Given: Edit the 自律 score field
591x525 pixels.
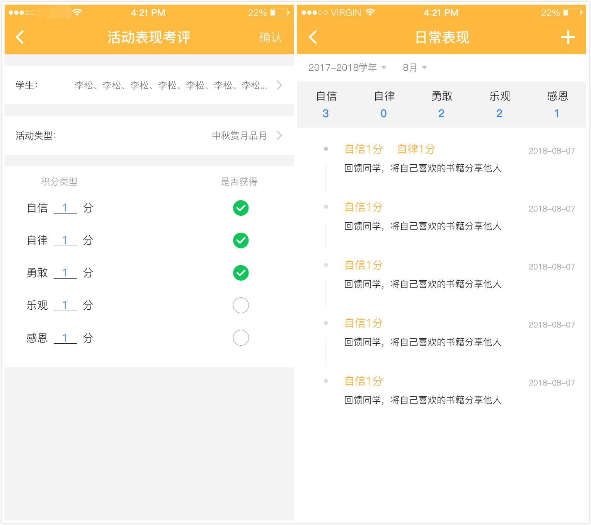Looking at the screenshot, I should click(x=65, y=240).
